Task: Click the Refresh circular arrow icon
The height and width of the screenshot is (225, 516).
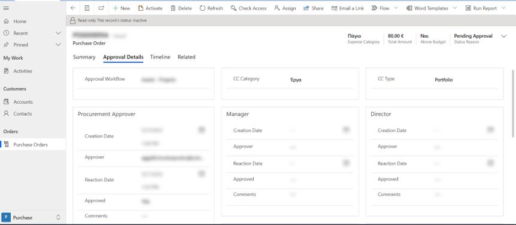Action: point(202,8)
